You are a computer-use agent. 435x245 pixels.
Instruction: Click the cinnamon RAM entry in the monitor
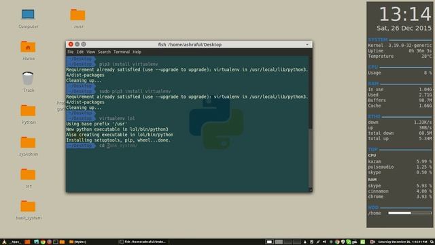click(400, 191)
